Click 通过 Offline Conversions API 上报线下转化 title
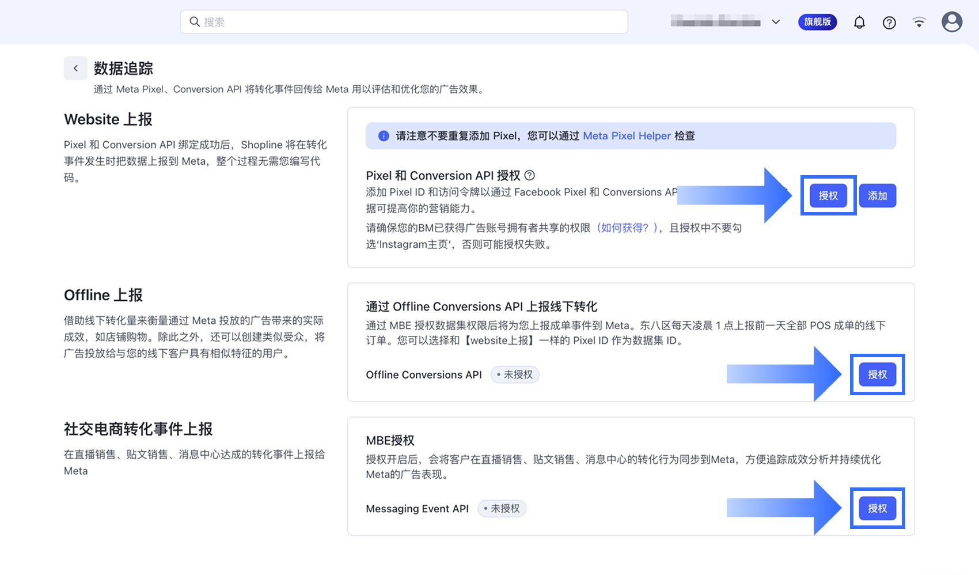Viewport: 979px width, 575px height. coord(481,307)
